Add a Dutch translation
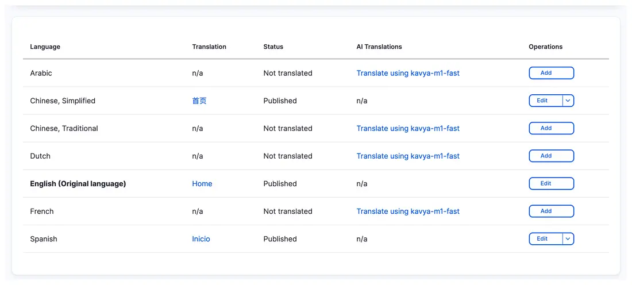Image resolution: width=632 pixels, height=285 pixels. [551, 156]
